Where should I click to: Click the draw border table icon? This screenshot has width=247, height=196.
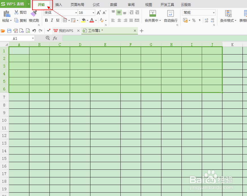pyautogui.click(x=73, y=20)
